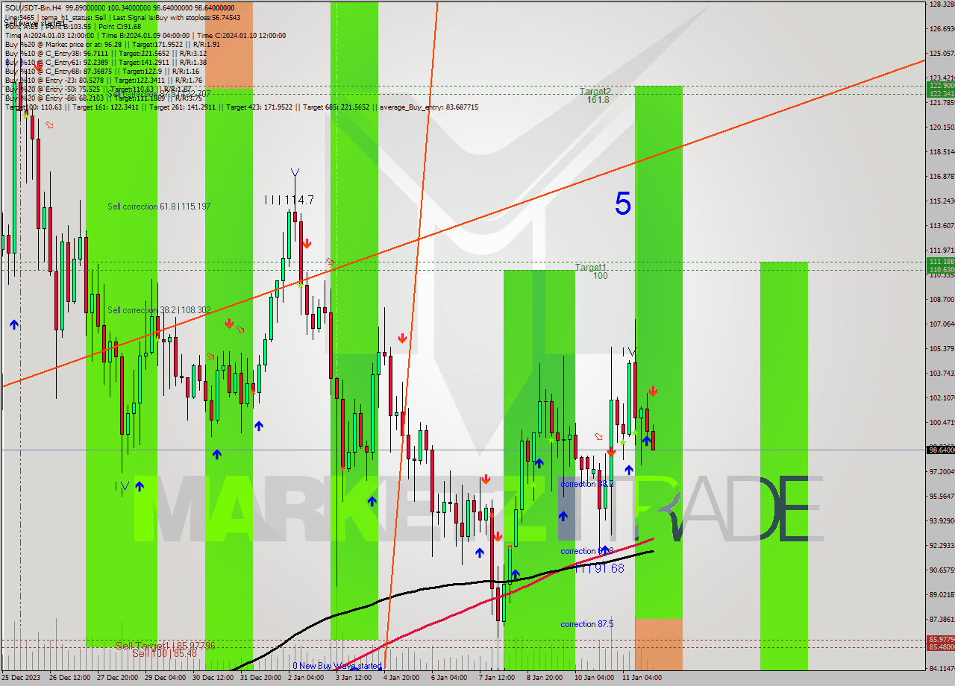Screen dimensions: 955x686
Task: Click the Time A / Time B / Time C line
Action: (145, 35)
